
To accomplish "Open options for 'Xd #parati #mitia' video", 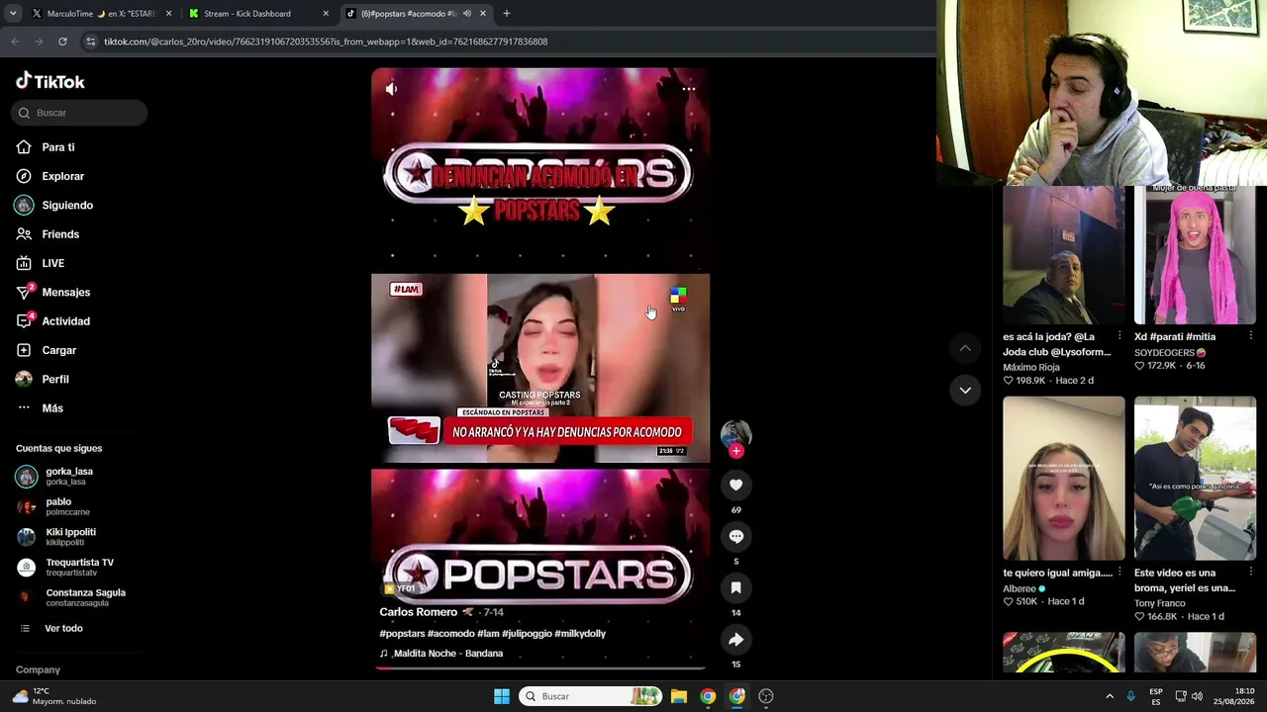I will 1250,336.
